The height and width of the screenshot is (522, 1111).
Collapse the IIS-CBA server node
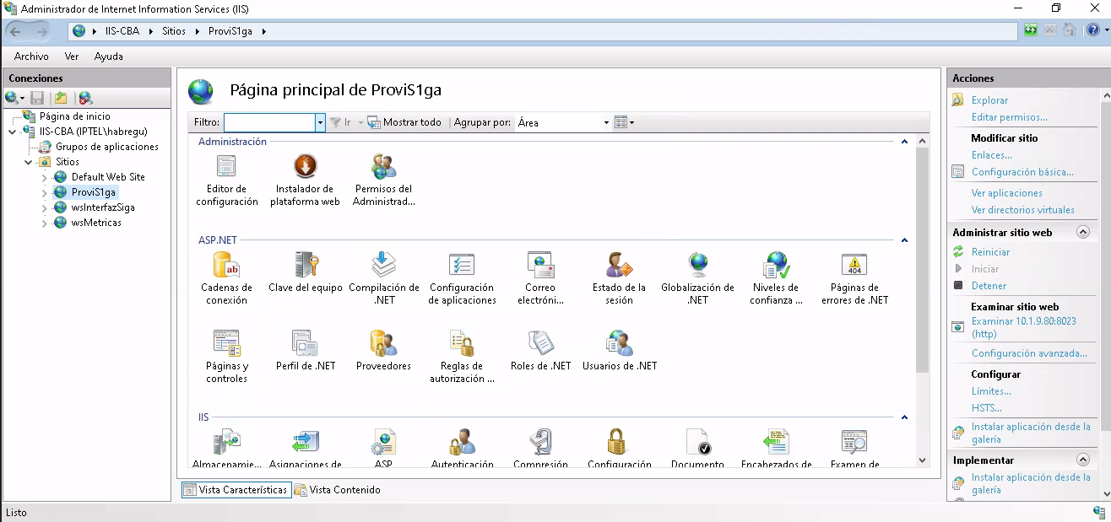12,132
